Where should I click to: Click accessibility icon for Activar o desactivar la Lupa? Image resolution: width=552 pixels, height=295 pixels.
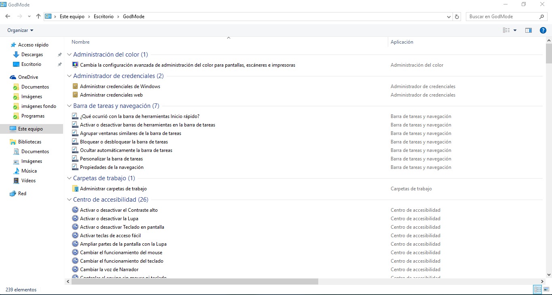pos(75,218)
